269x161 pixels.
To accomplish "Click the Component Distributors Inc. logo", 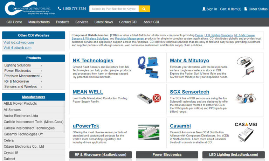I will click(30, 8).
